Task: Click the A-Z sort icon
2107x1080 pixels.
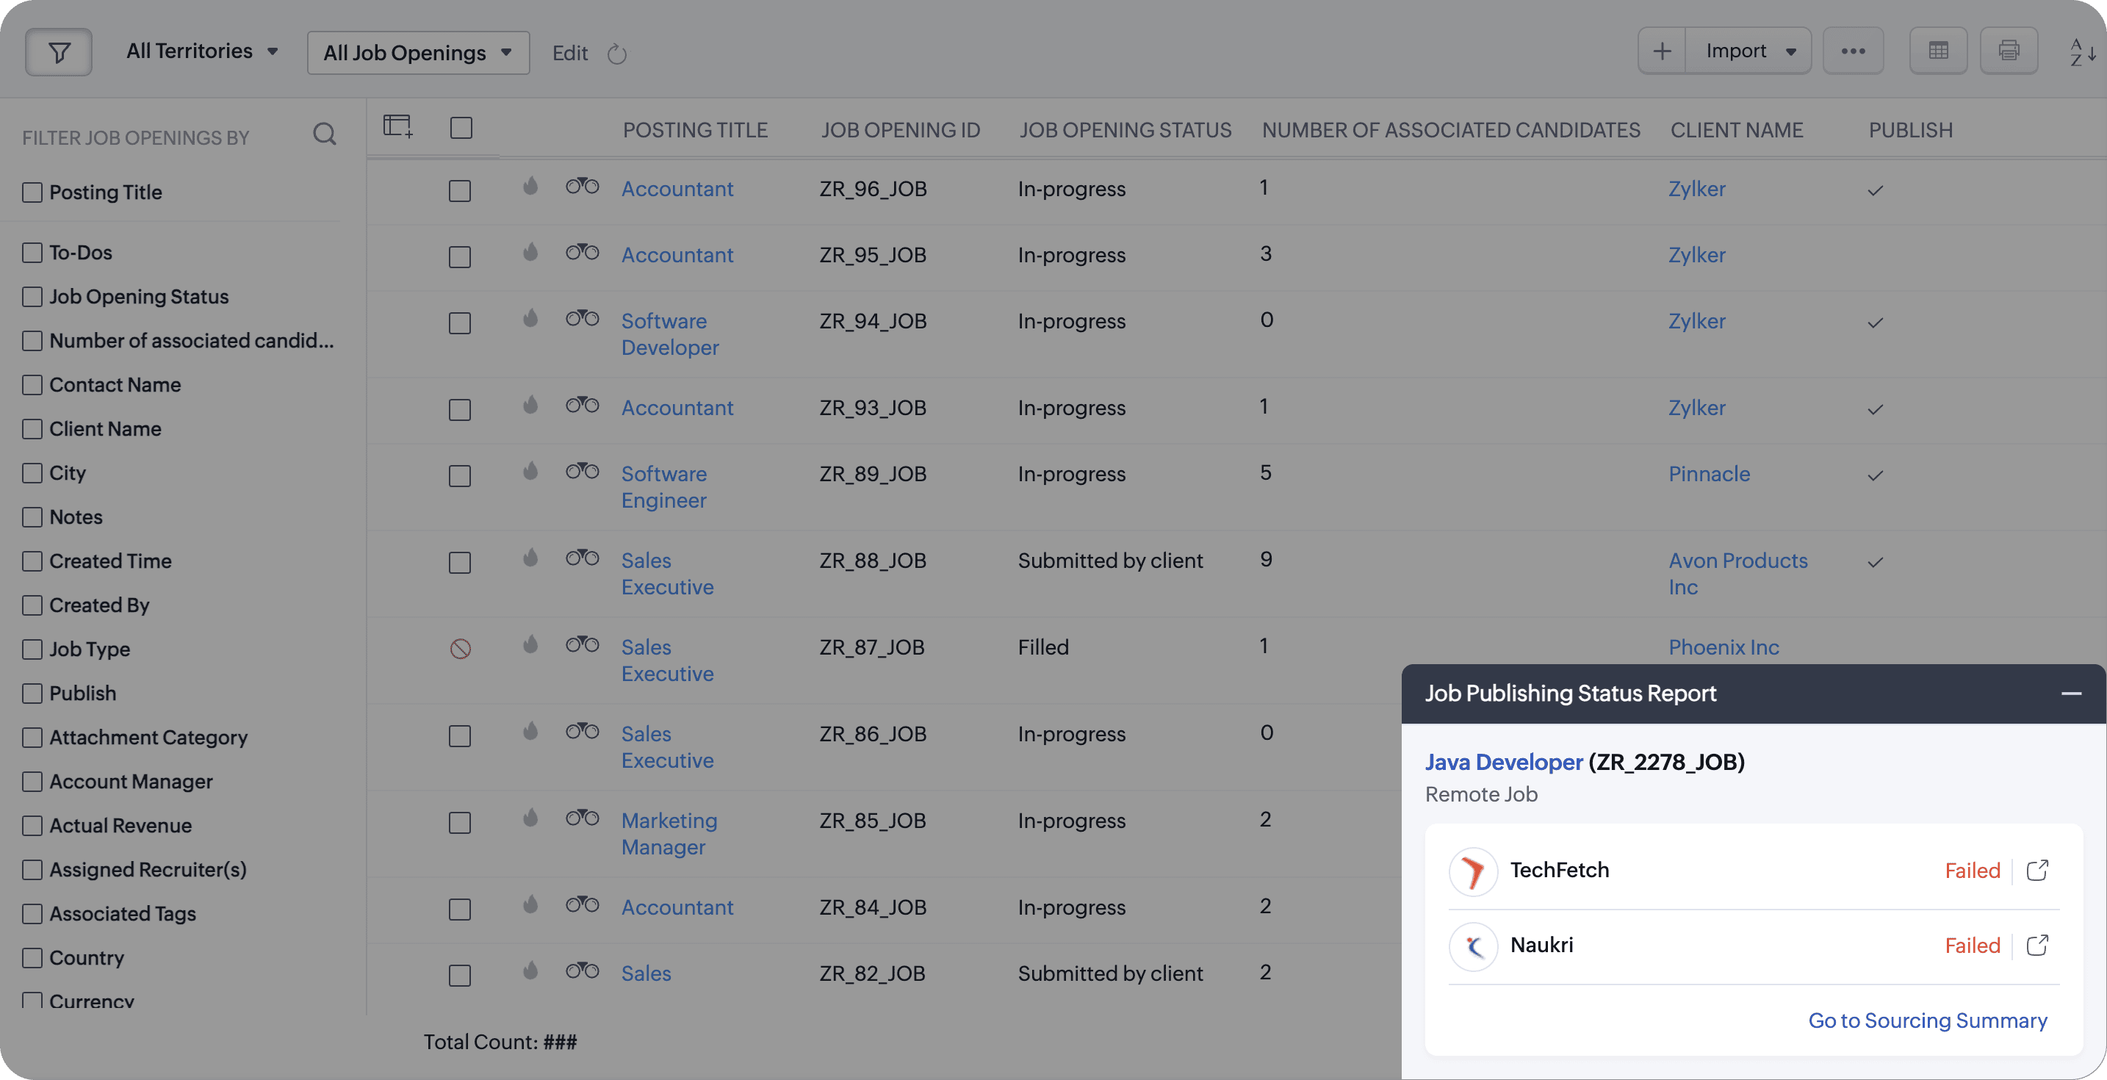Action: point(2081,52)
